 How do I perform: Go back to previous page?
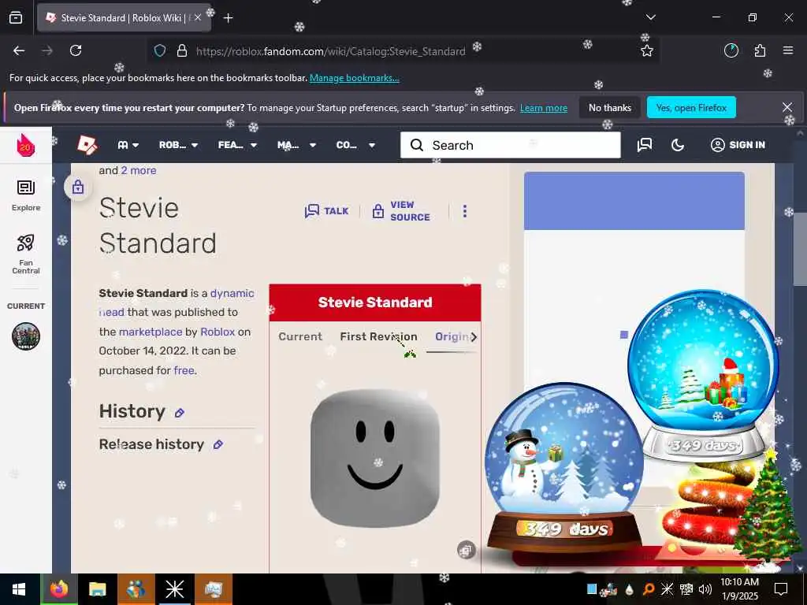tap(19, 50)
